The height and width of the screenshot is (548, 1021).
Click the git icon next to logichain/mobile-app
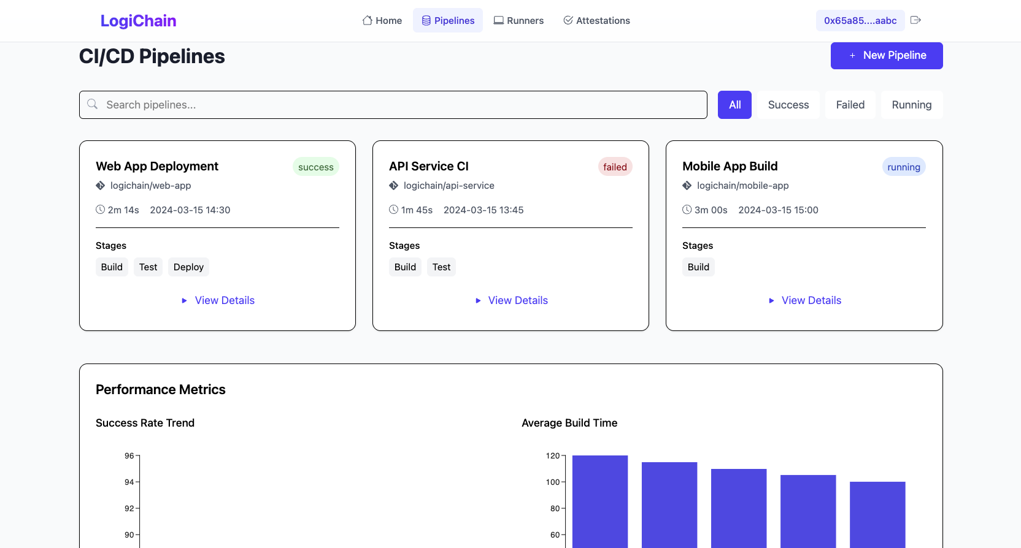(687, 186)
